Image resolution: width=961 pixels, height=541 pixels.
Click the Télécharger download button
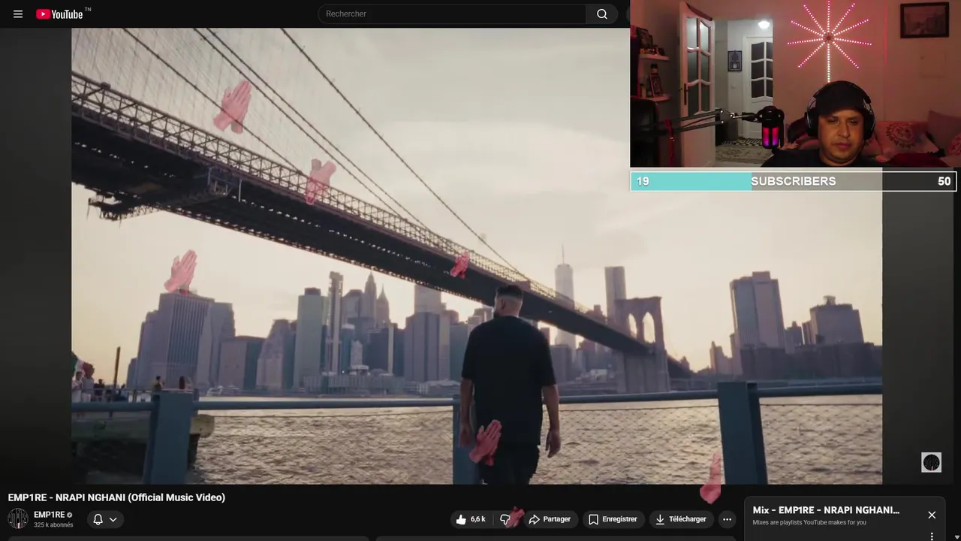coord(680,519)
